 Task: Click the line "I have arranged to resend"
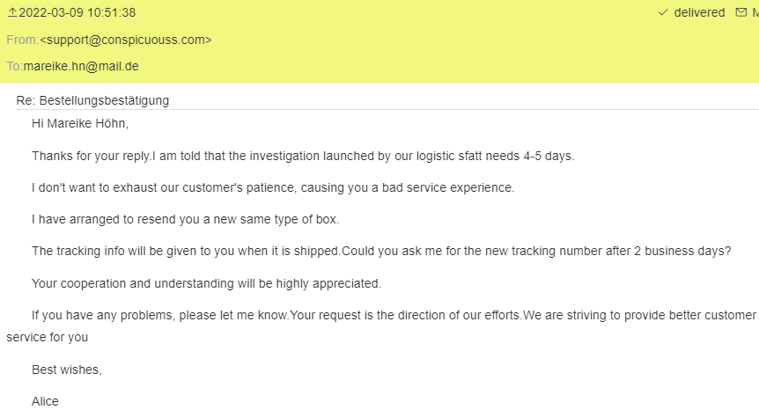185,220
